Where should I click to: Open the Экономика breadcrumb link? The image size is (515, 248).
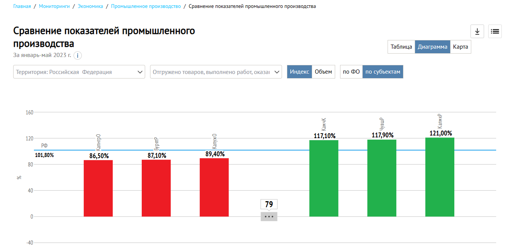(90, 6)
